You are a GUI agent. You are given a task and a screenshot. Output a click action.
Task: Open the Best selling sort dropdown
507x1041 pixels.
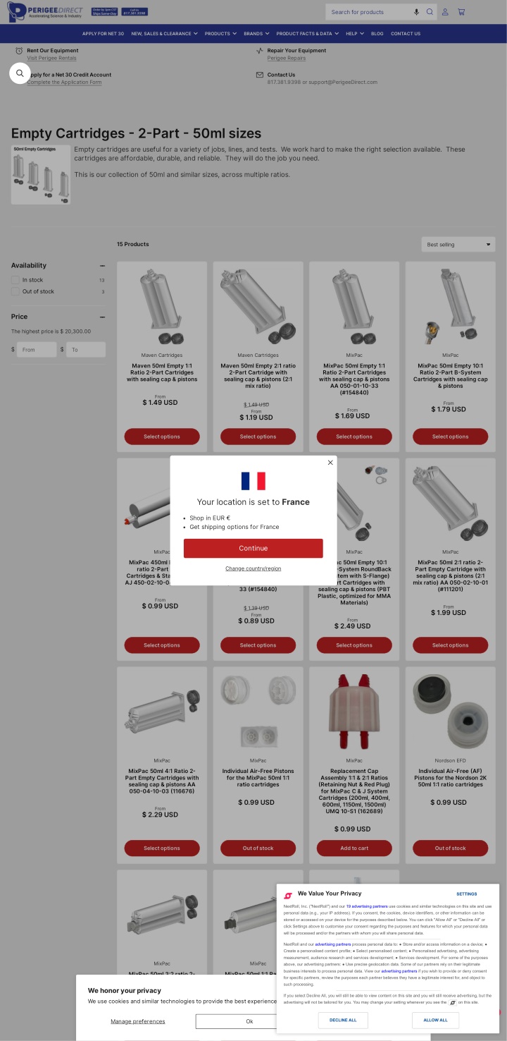458,245
